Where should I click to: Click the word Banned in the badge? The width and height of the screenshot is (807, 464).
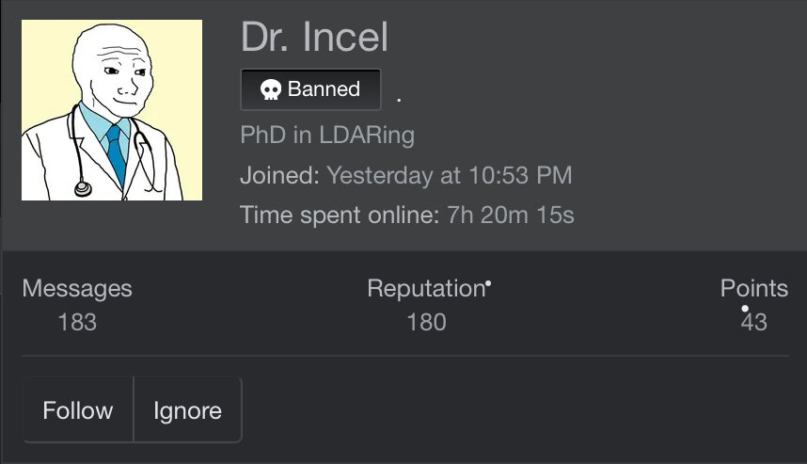tap(324, 89)
